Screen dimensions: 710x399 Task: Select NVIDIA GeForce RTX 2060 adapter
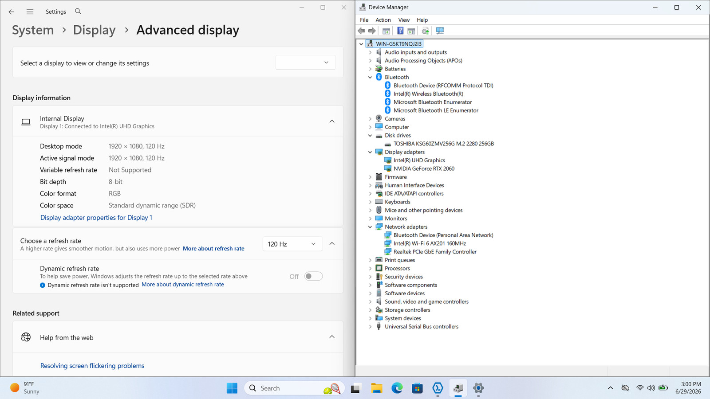click(424, 168)
